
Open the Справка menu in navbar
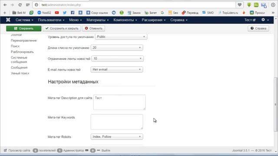tap(179, 20)
